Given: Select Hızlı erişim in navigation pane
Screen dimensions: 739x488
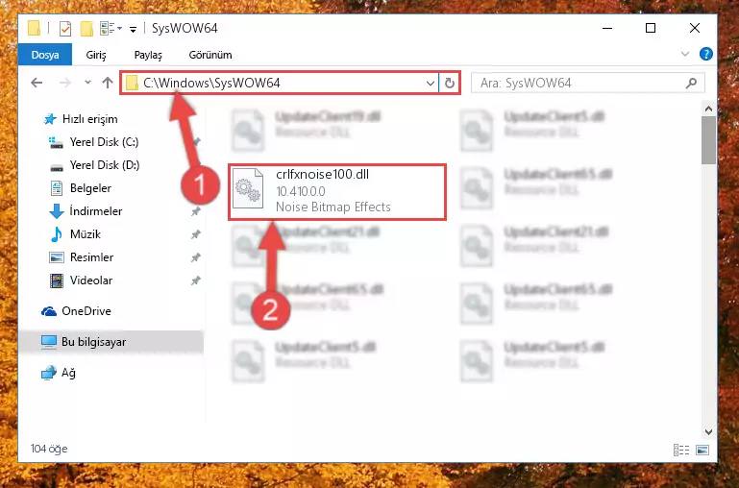Looking at the screenshot, I should click(89, 119).
